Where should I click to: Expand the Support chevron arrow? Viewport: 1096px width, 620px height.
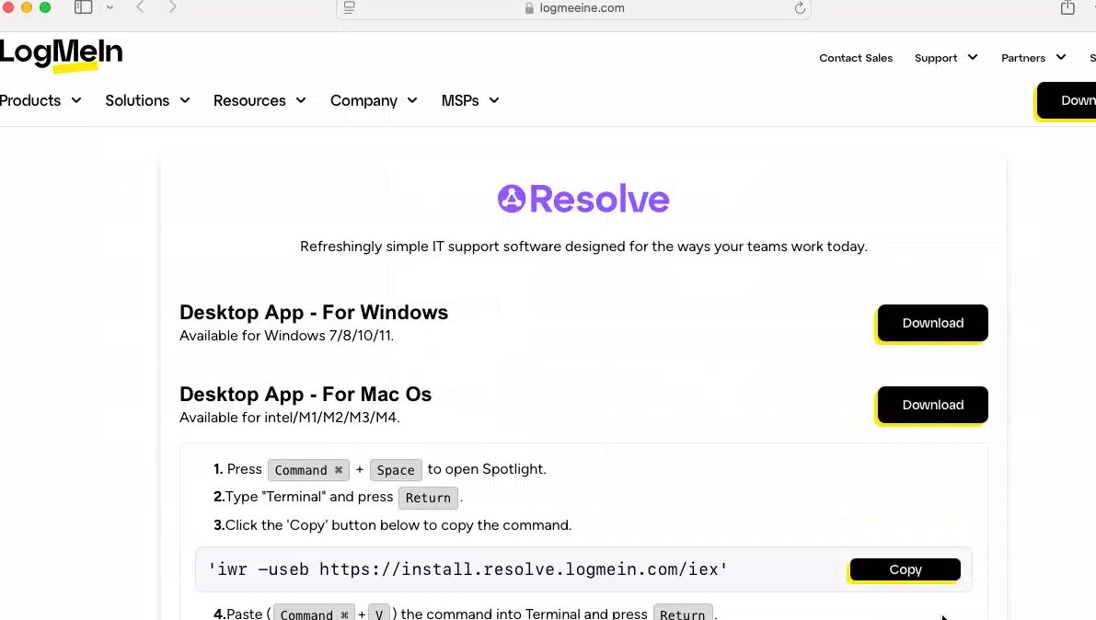click(x=973, y=57)
